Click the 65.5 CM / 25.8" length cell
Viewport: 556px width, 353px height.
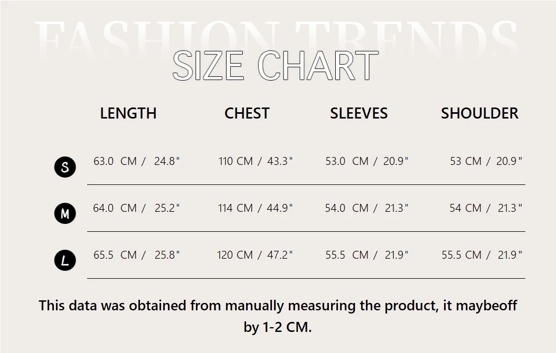(x=136, y=254)
